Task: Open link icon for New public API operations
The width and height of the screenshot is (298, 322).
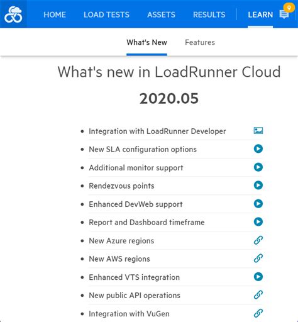Action: tap(258, 295)
